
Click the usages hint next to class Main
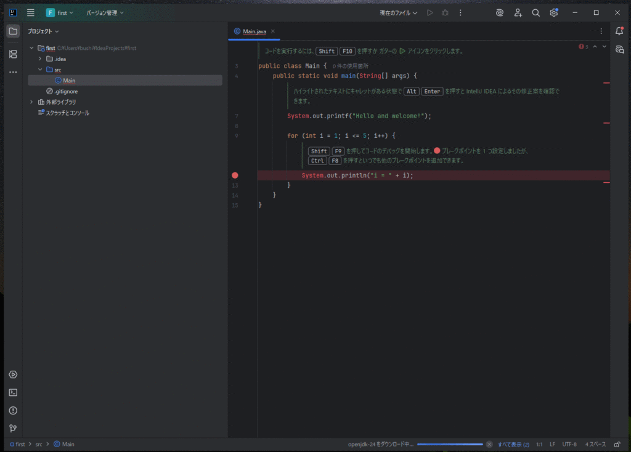click(x=350, y=66)
